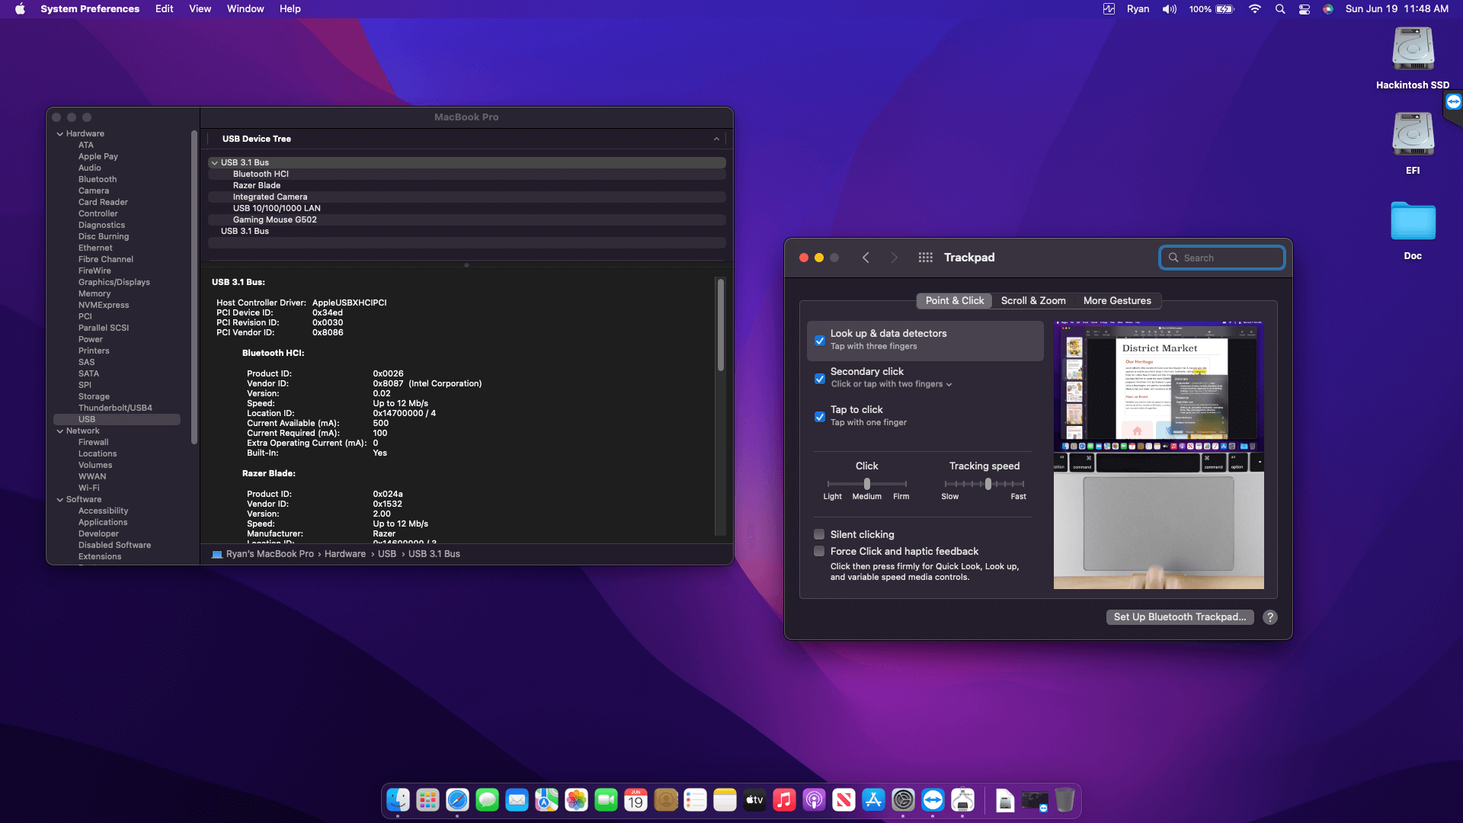
Task: Open Edit menu in menu bar
Action: point(165,9)
